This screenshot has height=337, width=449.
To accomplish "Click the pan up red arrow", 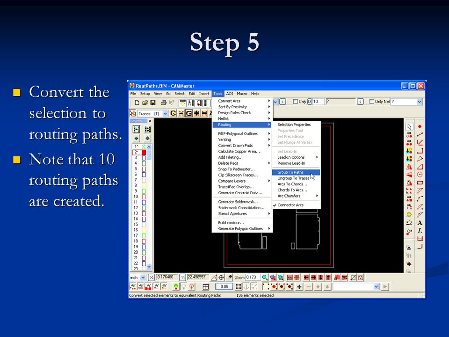I will pyautogui.click(x=328, y=278).
